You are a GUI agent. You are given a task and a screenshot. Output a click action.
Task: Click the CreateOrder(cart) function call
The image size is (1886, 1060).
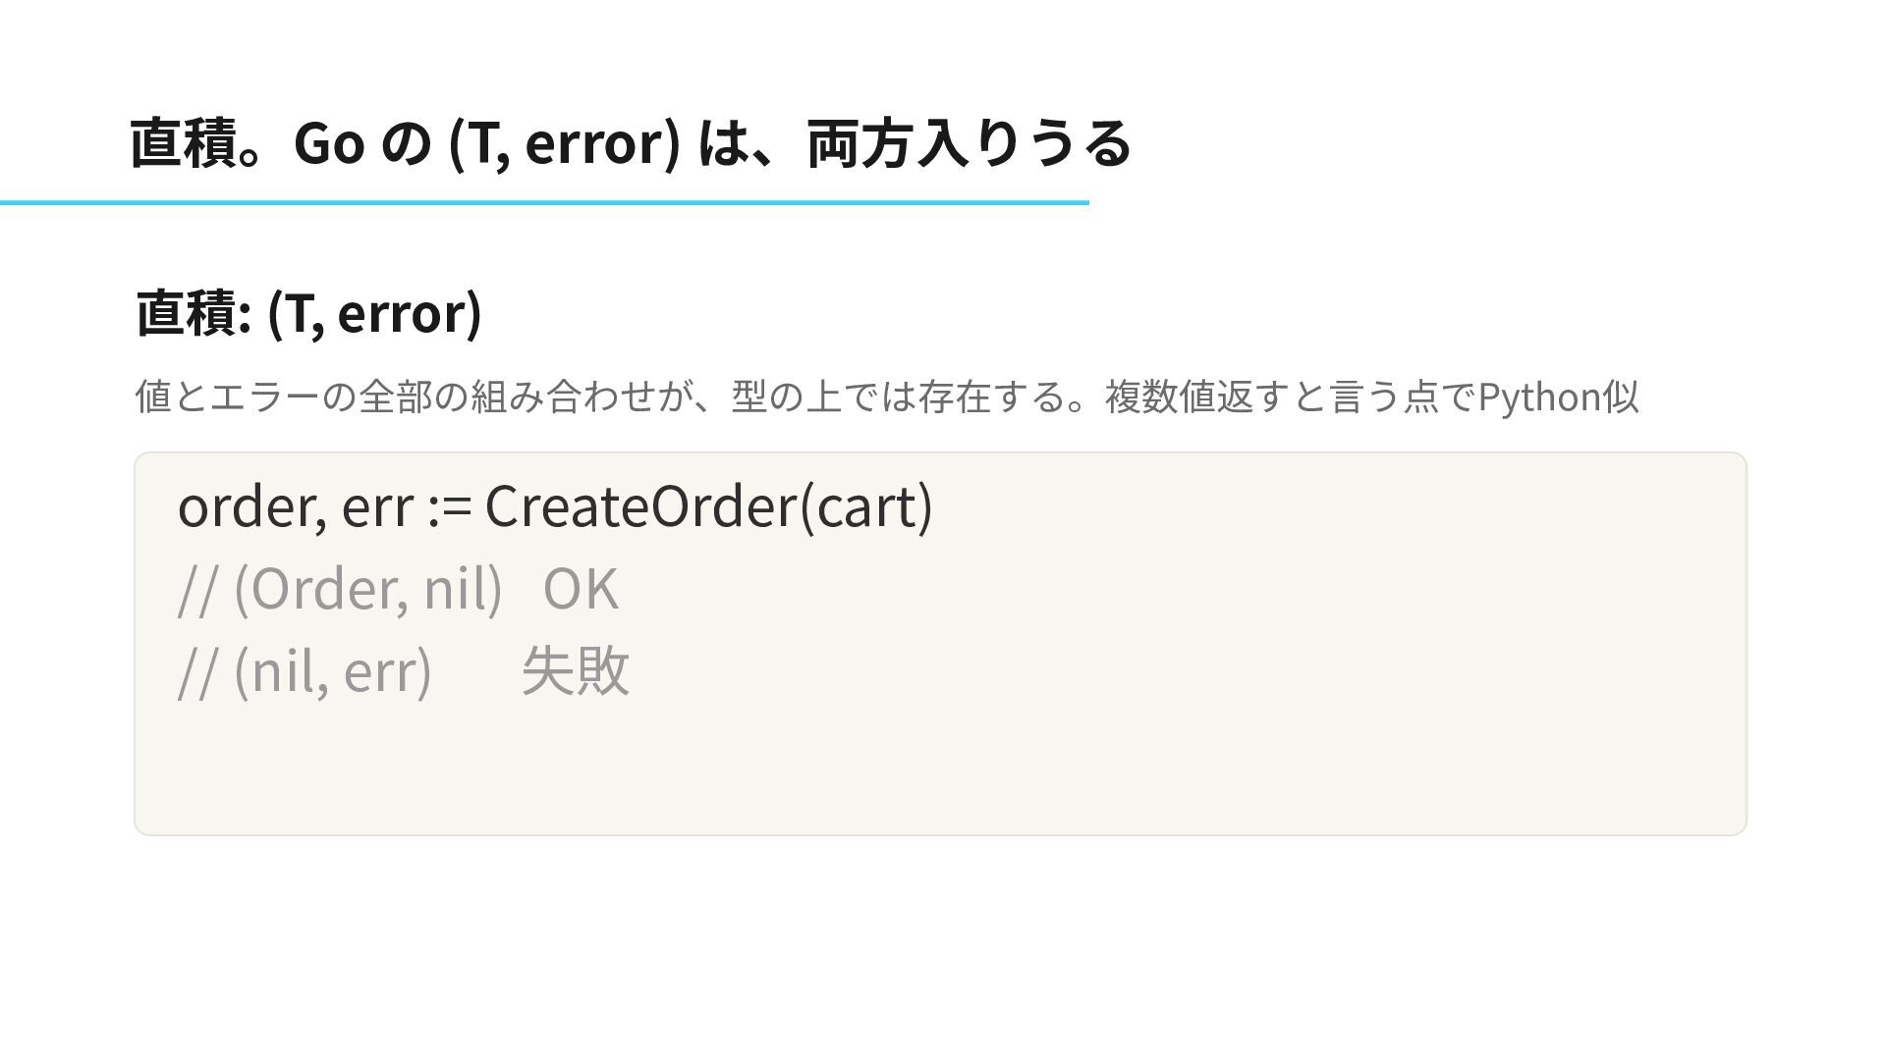tap(709, 506)
